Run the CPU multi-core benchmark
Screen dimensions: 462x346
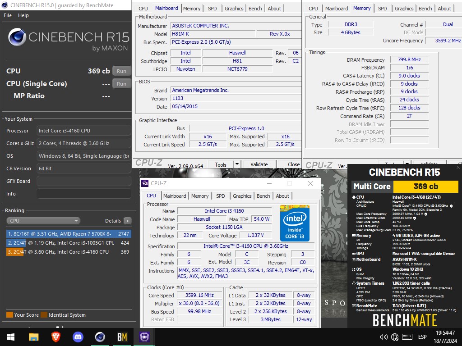[x=121, y=71]
